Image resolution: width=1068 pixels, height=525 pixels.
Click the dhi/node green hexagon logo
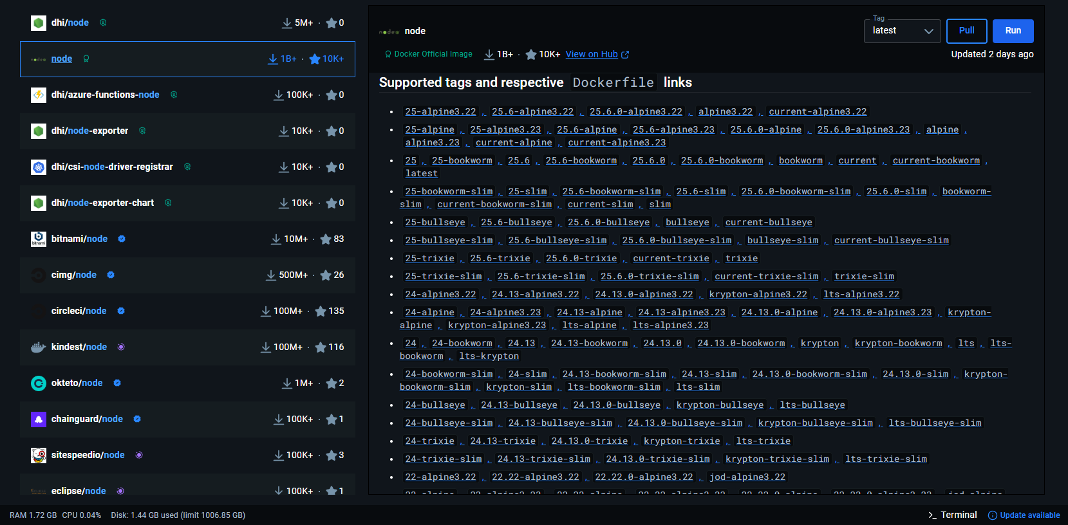pyautogui.click(x=39, y=23)
